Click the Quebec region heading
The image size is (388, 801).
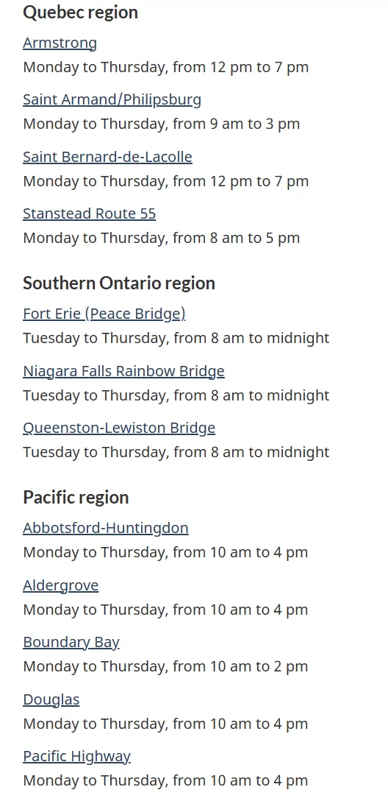[x=81, y=13]
